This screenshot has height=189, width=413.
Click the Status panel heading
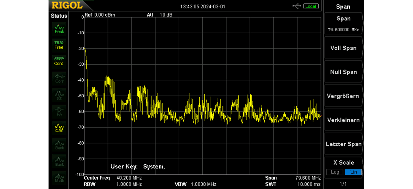pyautogui.click(x=59, y=16)
